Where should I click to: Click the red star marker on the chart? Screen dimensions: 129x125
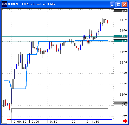pyautogui.click(x=88, y=41)
